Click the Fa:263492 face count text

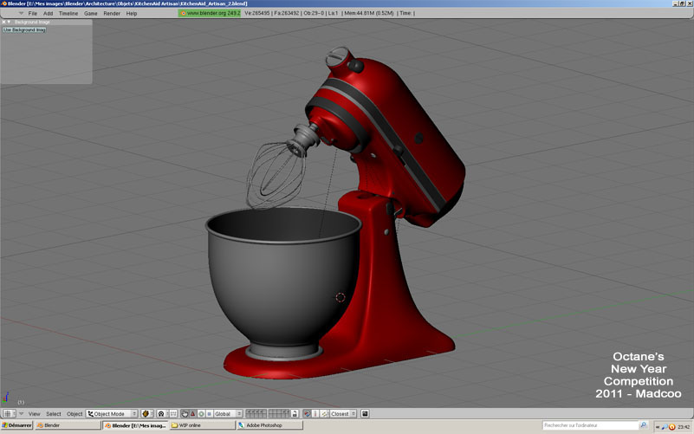(x=287, y=13)
